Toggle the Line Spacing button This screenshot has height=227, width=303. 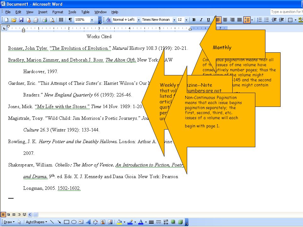pos(247,20)
